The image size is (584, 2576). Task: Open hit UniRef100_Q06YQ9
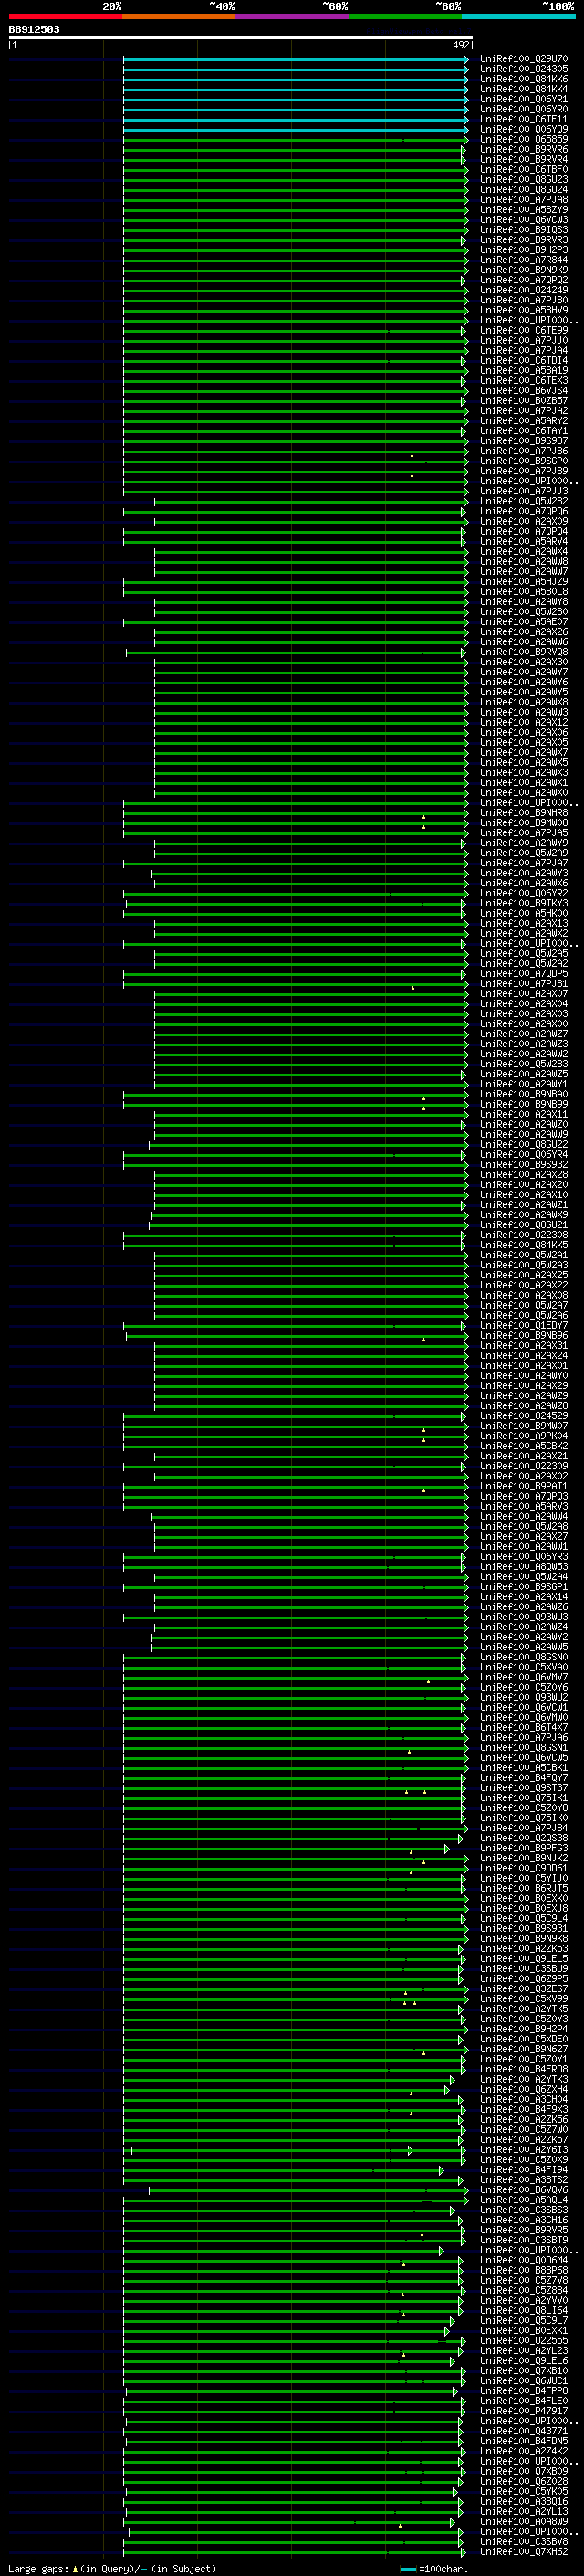pos(523,129)
